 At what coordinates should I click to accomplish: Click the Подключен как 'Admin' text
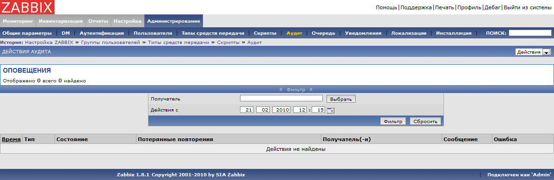pos(519,175)
